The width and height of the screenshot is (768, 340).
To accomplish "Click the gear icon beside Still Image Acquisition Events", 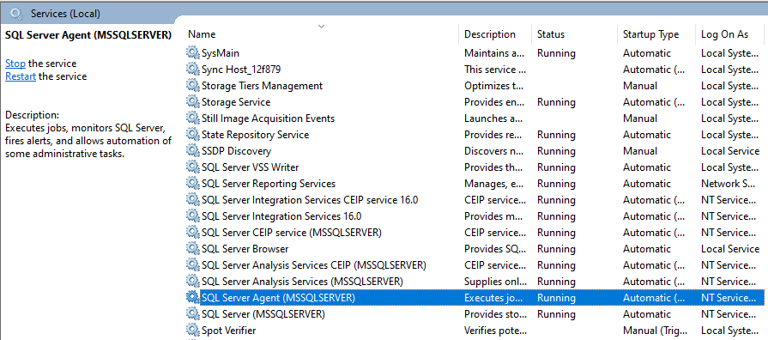I will (x=193, y=118).
